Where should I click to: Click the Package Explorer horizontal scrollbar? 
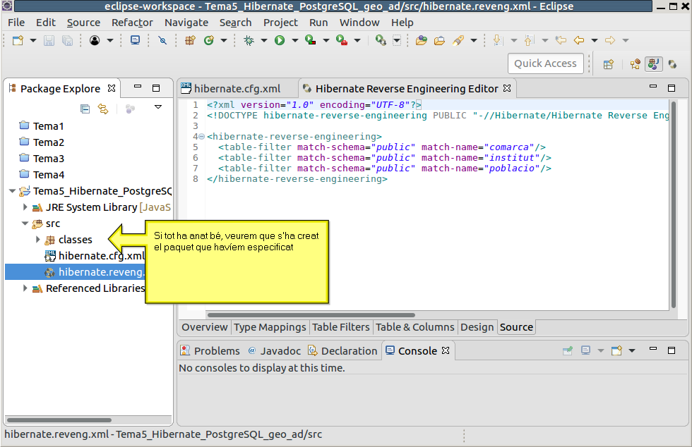pyautogui.click(x=59, y=420)
